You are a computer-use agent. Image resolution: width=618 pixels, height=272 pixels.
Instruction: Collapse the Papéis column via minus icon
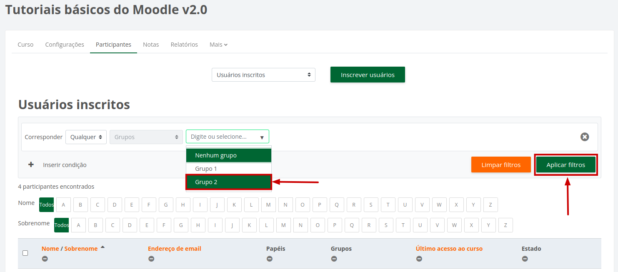coord(269,259)
